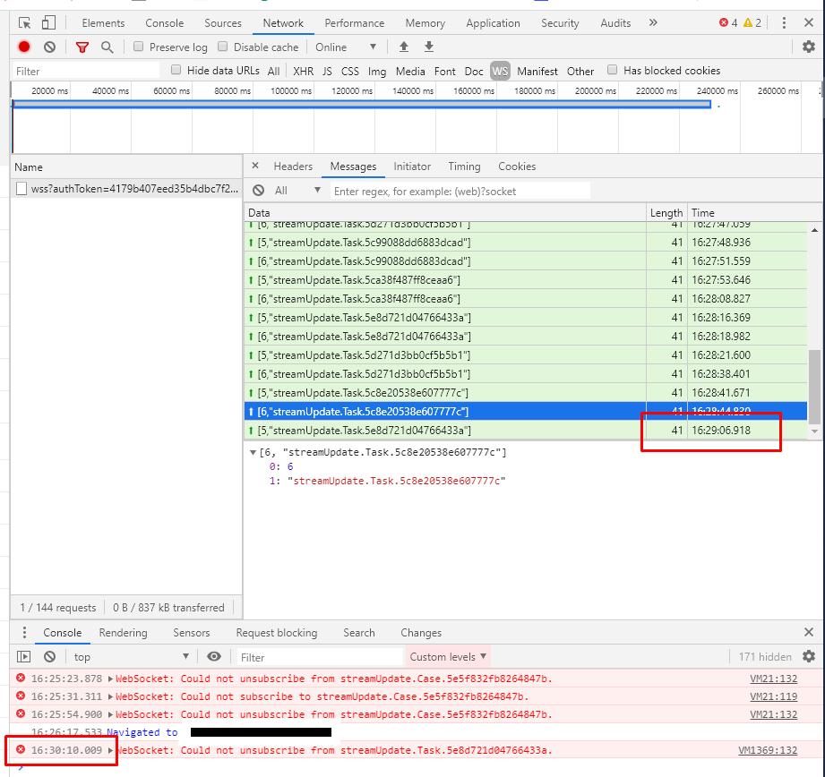Clear the network log
This screenshot has width=825, height=777.
tap(50, 47)
